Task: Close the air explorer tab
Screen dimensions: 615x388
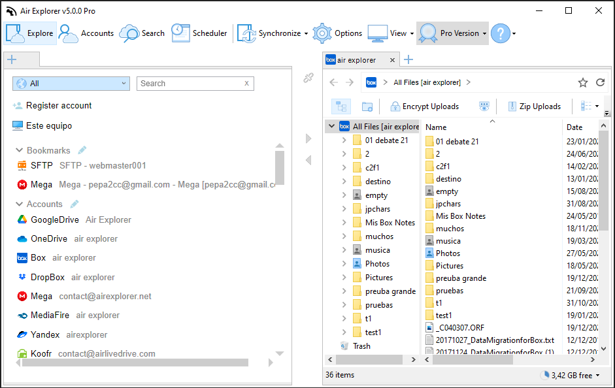Action: click(392, 60)
